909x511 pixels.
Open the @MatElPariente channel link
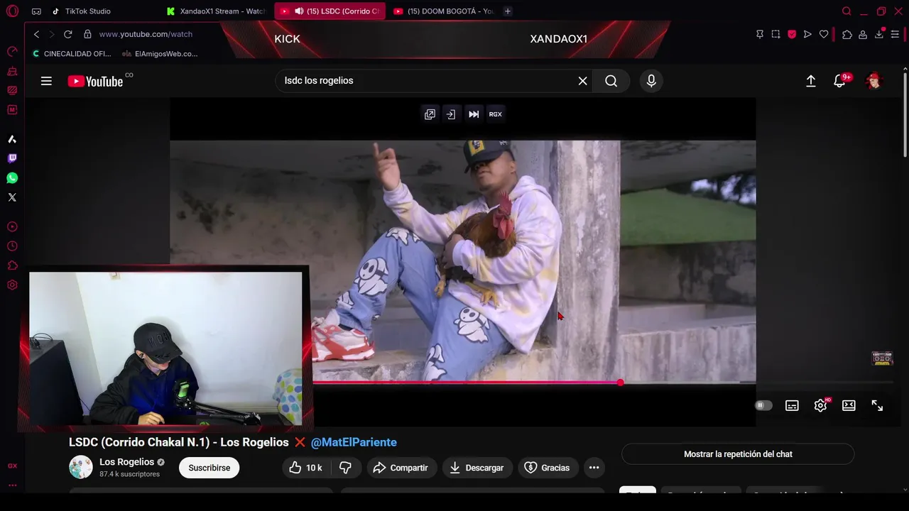coord(354,442)
